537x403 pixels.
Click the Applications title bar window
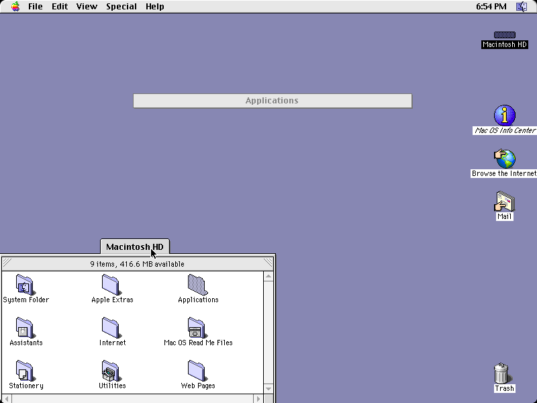pyautogui.click(x=273, y=101)
